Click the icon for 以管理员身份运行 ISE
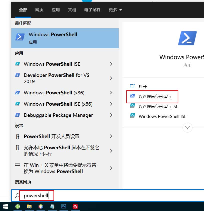The height and width of the screenshot is (211, 204). point(132,105)
